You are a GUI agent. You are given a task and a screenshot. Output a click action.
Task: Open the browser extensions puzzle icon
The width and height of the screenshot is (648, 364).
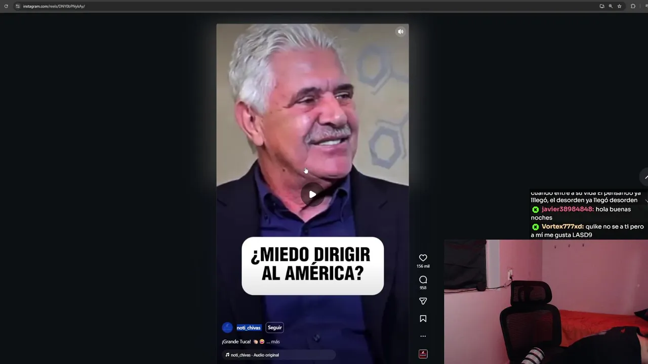[x=633, y=6]
